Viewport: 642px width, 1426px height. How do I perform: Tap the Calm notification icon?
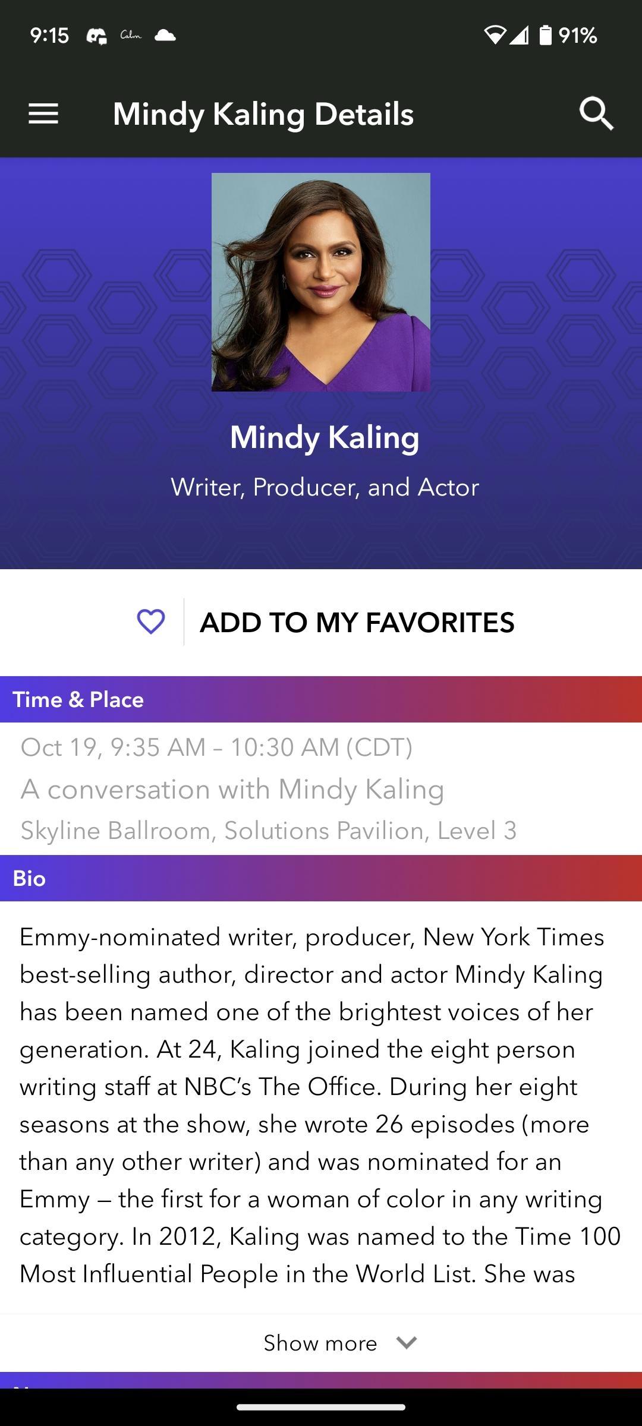(x=131, y=36)
